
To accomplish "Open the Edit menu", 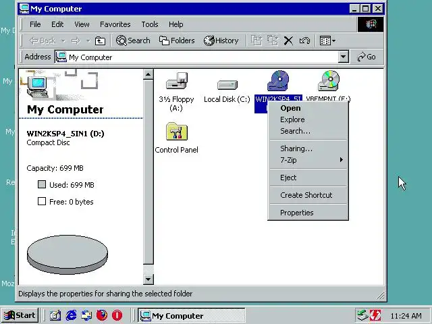I will coord(57,24).
